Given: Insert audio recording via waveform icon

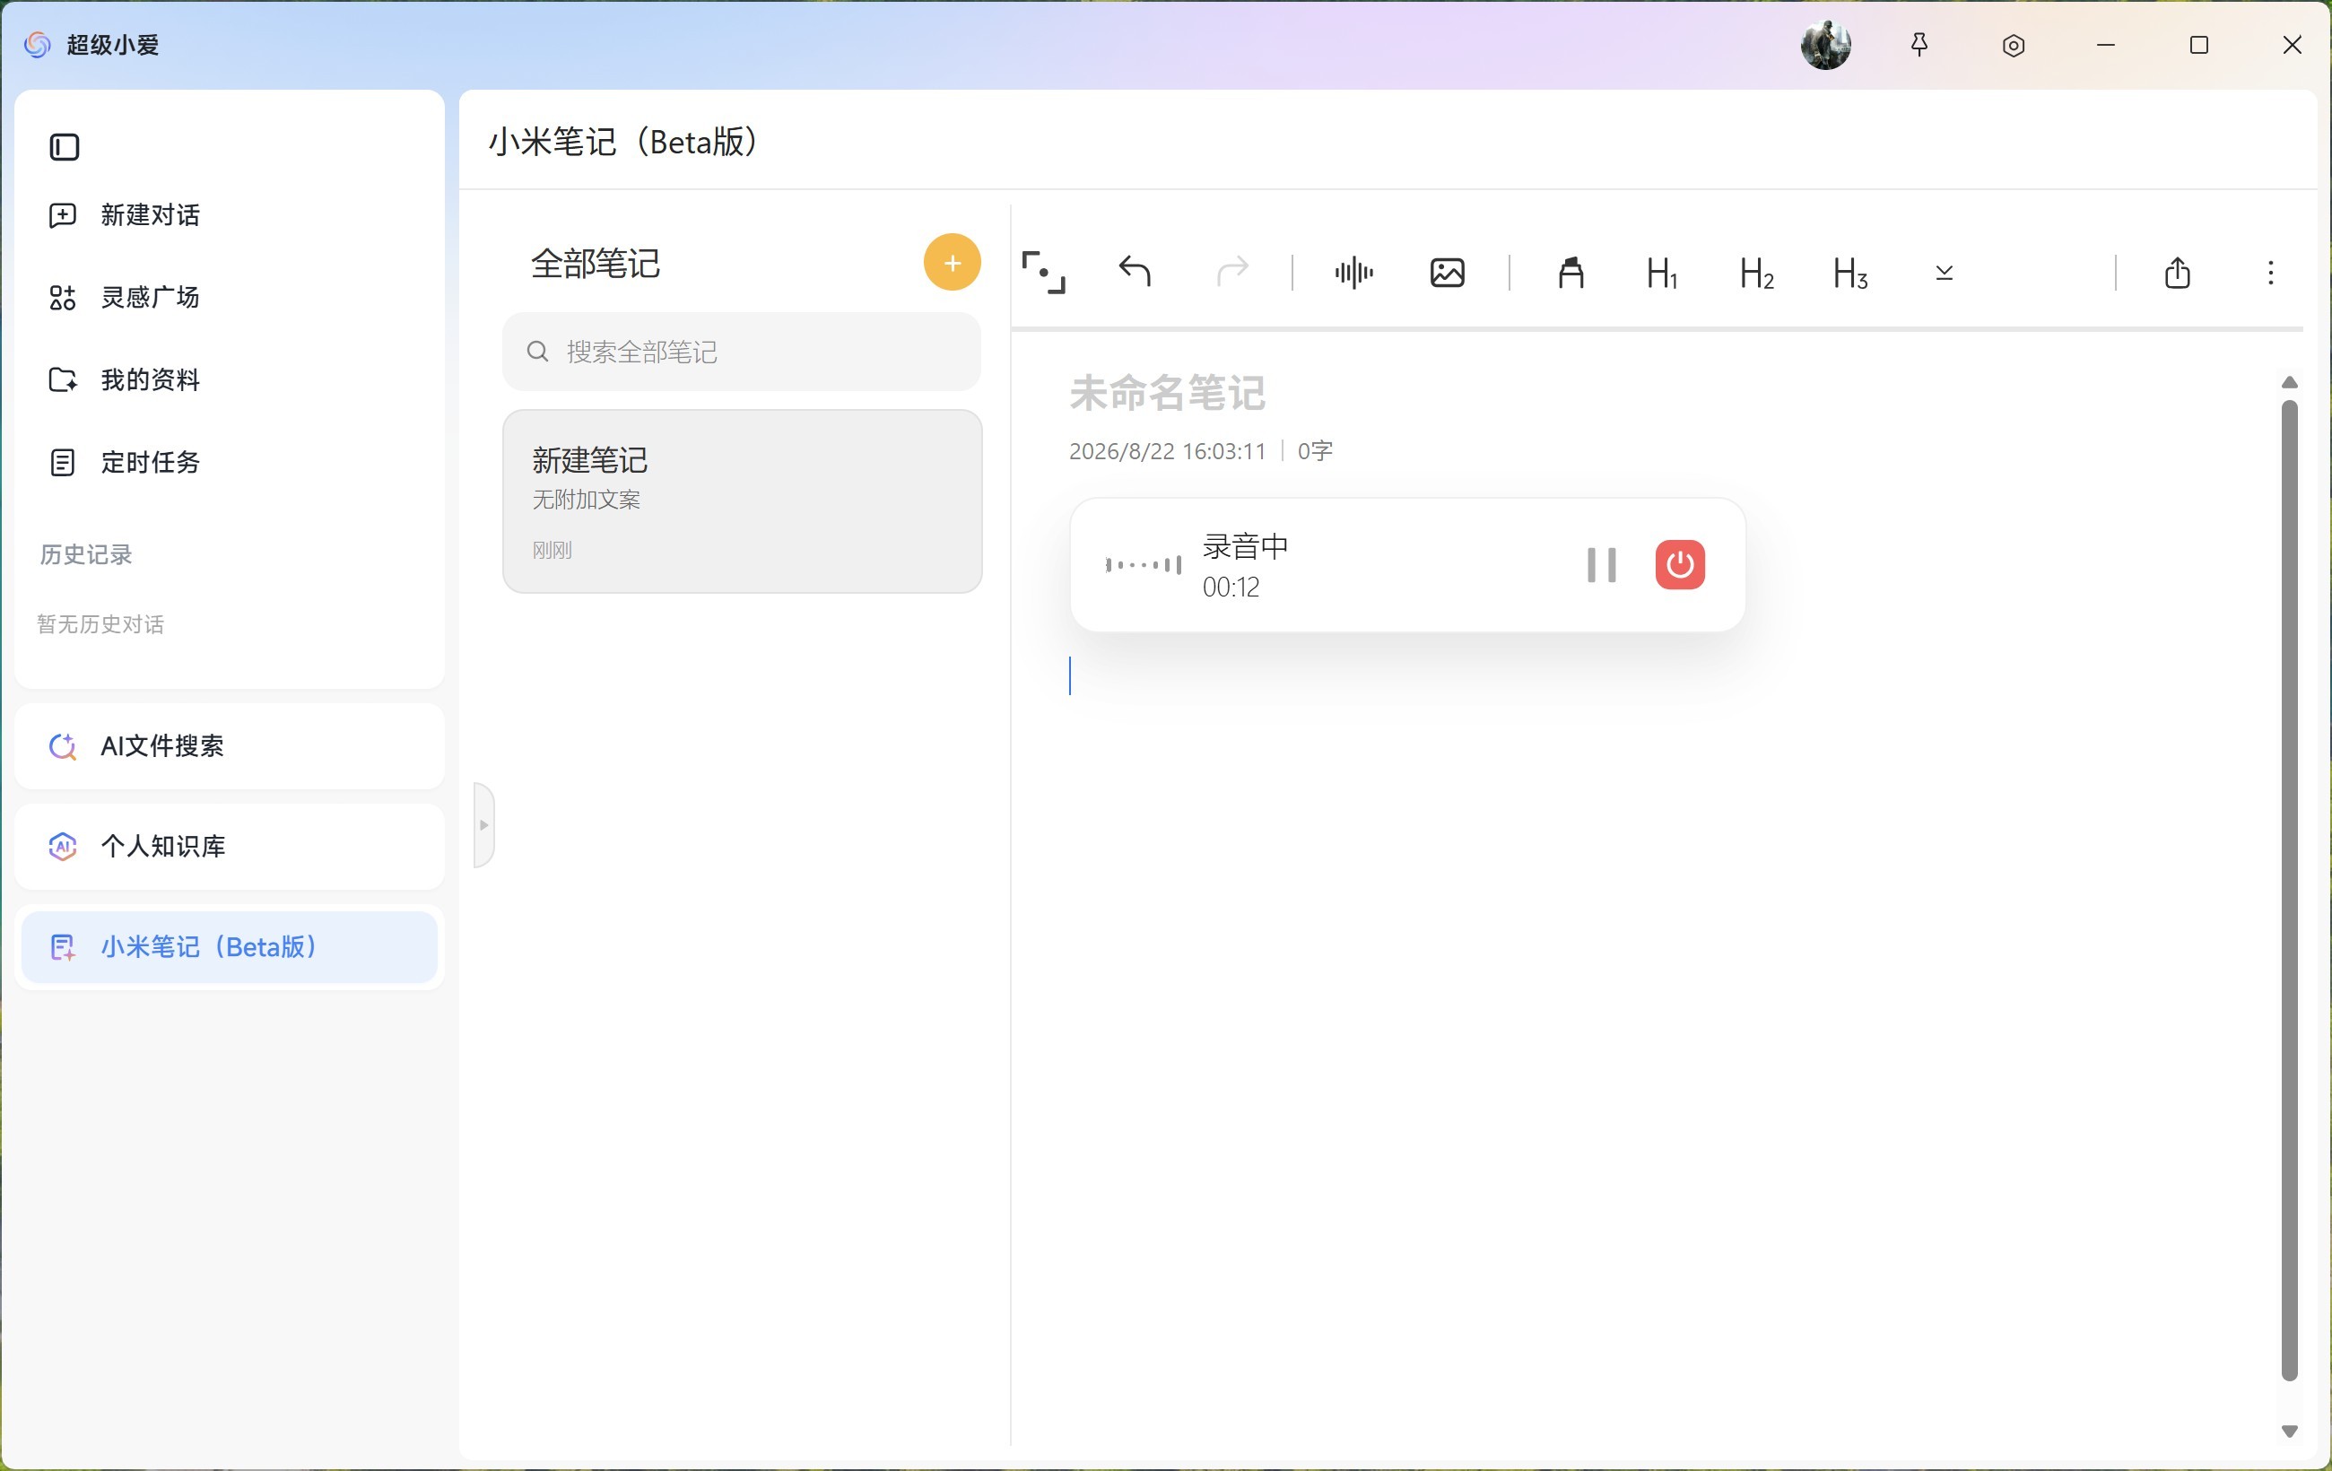Looking at the screenshot, I should tap(1353, 273).
